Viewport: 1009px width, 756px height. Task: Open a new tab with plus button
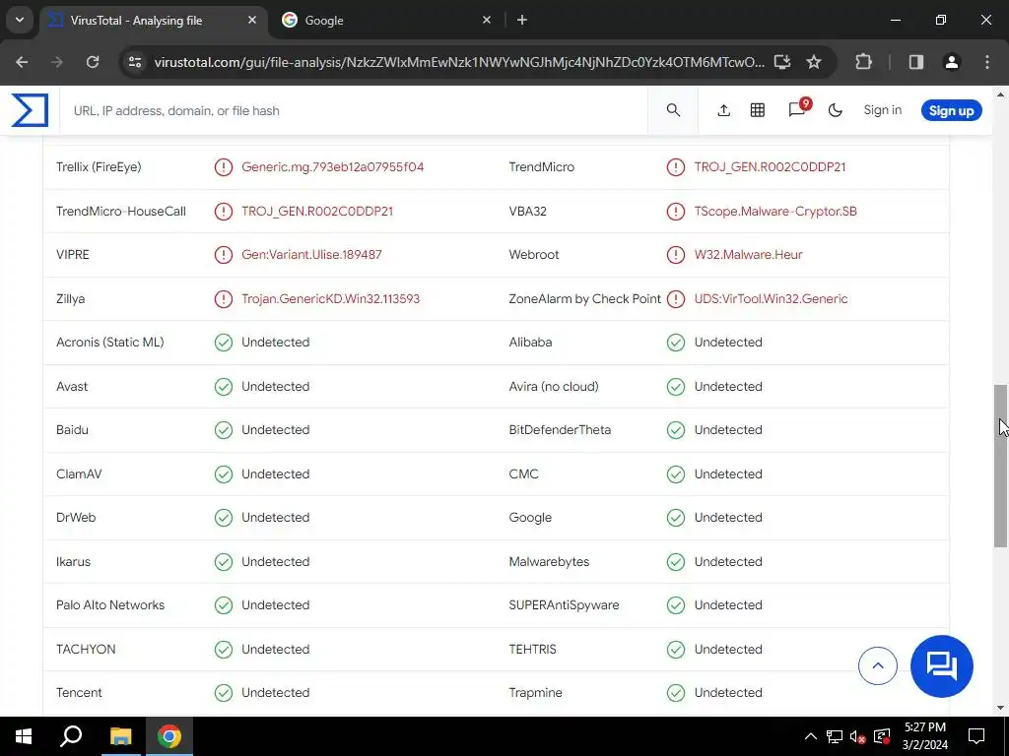coord(522,20)
